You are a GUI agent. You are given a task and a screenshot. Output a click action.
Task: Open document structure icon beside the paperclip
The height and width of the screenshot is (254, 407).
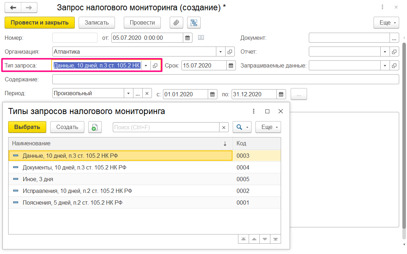(x=194, y=22)
